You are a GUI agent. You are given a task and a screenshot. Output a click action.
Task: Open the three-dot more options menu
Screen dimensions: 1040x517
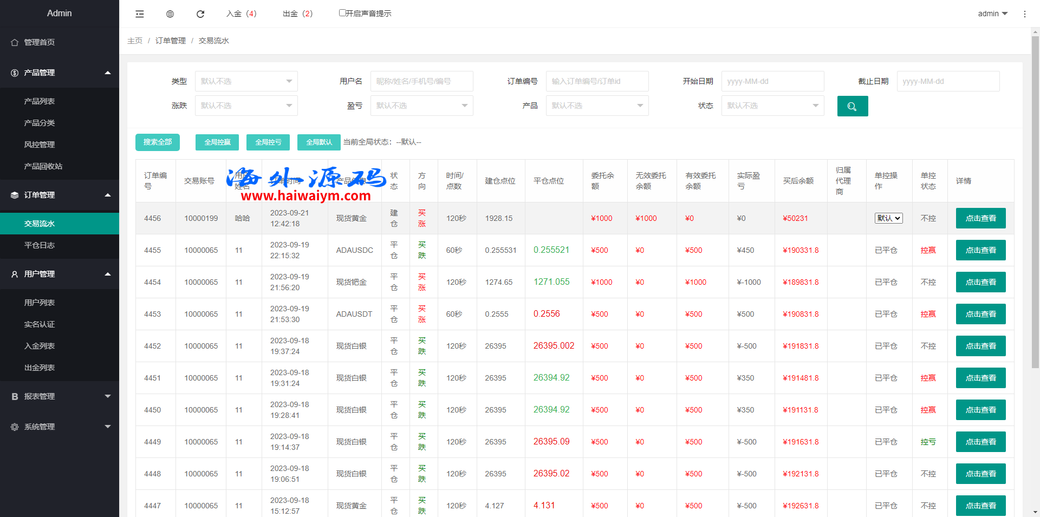pyautogui.click(x=1024, y=14)
